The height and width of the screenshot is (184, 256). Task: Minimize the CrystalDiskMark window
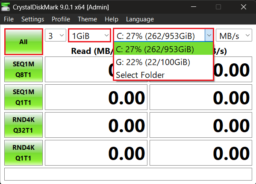pos(194,7)
